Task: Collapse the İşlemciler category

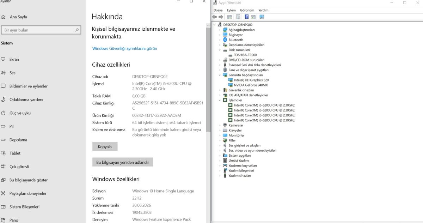Action: 220,100
